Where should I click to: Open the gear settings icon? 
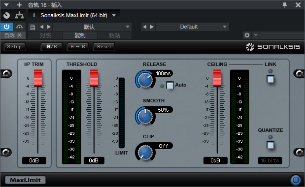[247, 35]
